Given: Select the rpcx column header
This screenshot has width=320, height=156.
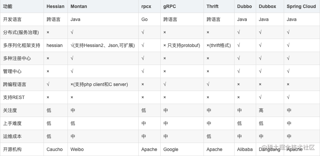Looking at the screenshot, I should (146, 6).
